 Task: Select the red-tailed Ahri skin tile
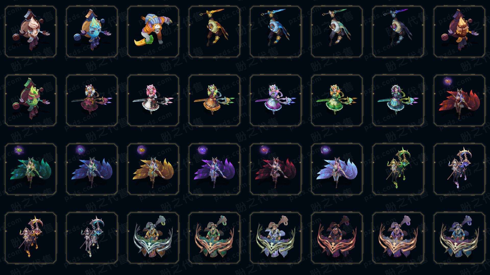click(459, 100)
